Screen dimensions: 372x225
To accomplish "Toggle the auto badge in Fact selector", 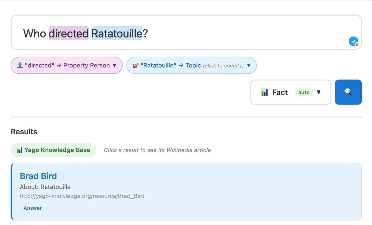I will (304, 92).
